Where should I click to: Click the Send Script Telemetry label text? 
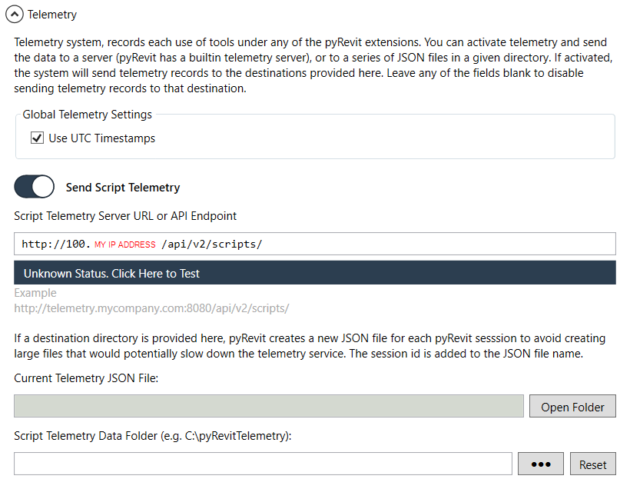pyautogui.click(x=123, y=187)
